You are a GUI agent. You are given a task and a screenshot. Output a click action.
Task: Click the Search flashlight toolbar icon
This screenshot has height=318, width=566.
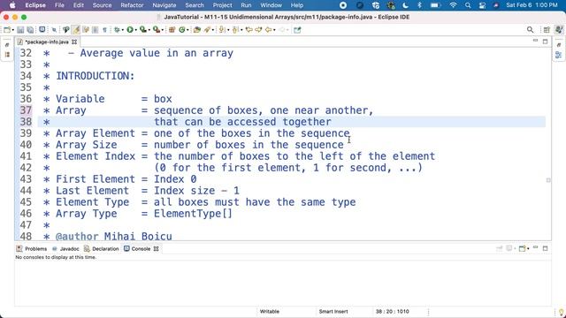click(207, 30)
